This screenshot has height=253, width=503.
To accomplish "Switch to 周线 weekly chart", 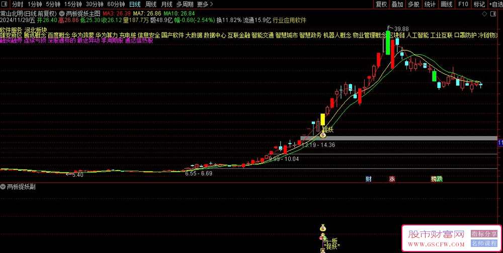I will tap(151, 5).
